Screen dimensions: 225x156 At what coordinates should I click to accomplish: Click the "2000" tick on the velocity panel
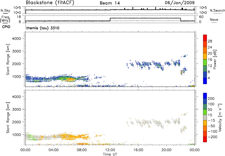coord(17,122)
